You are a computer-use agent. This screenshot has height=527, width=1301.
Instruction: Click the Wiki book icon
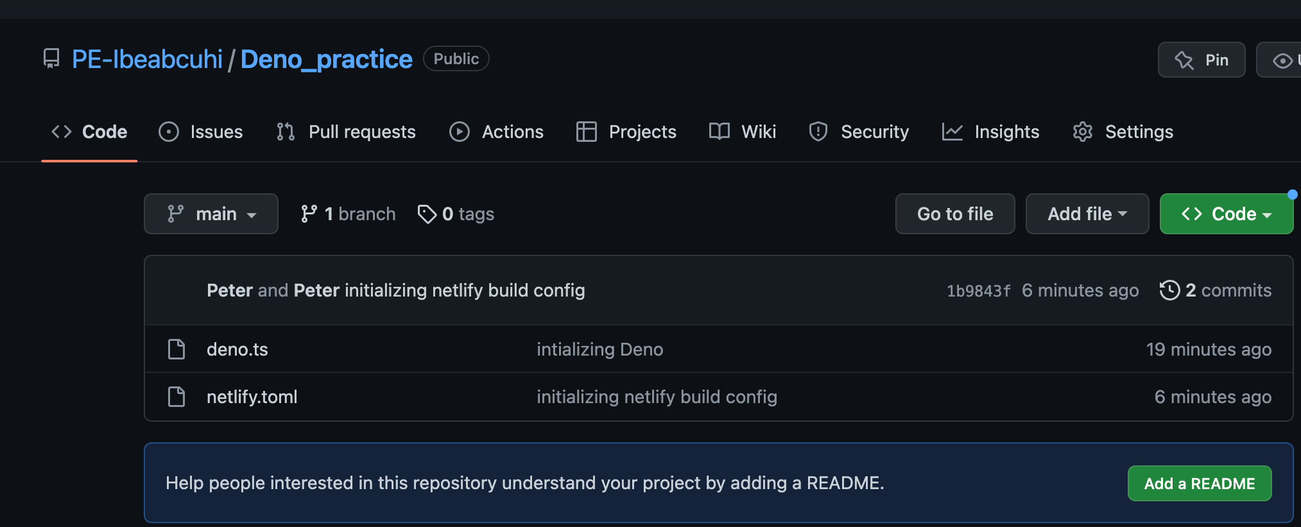719,132
